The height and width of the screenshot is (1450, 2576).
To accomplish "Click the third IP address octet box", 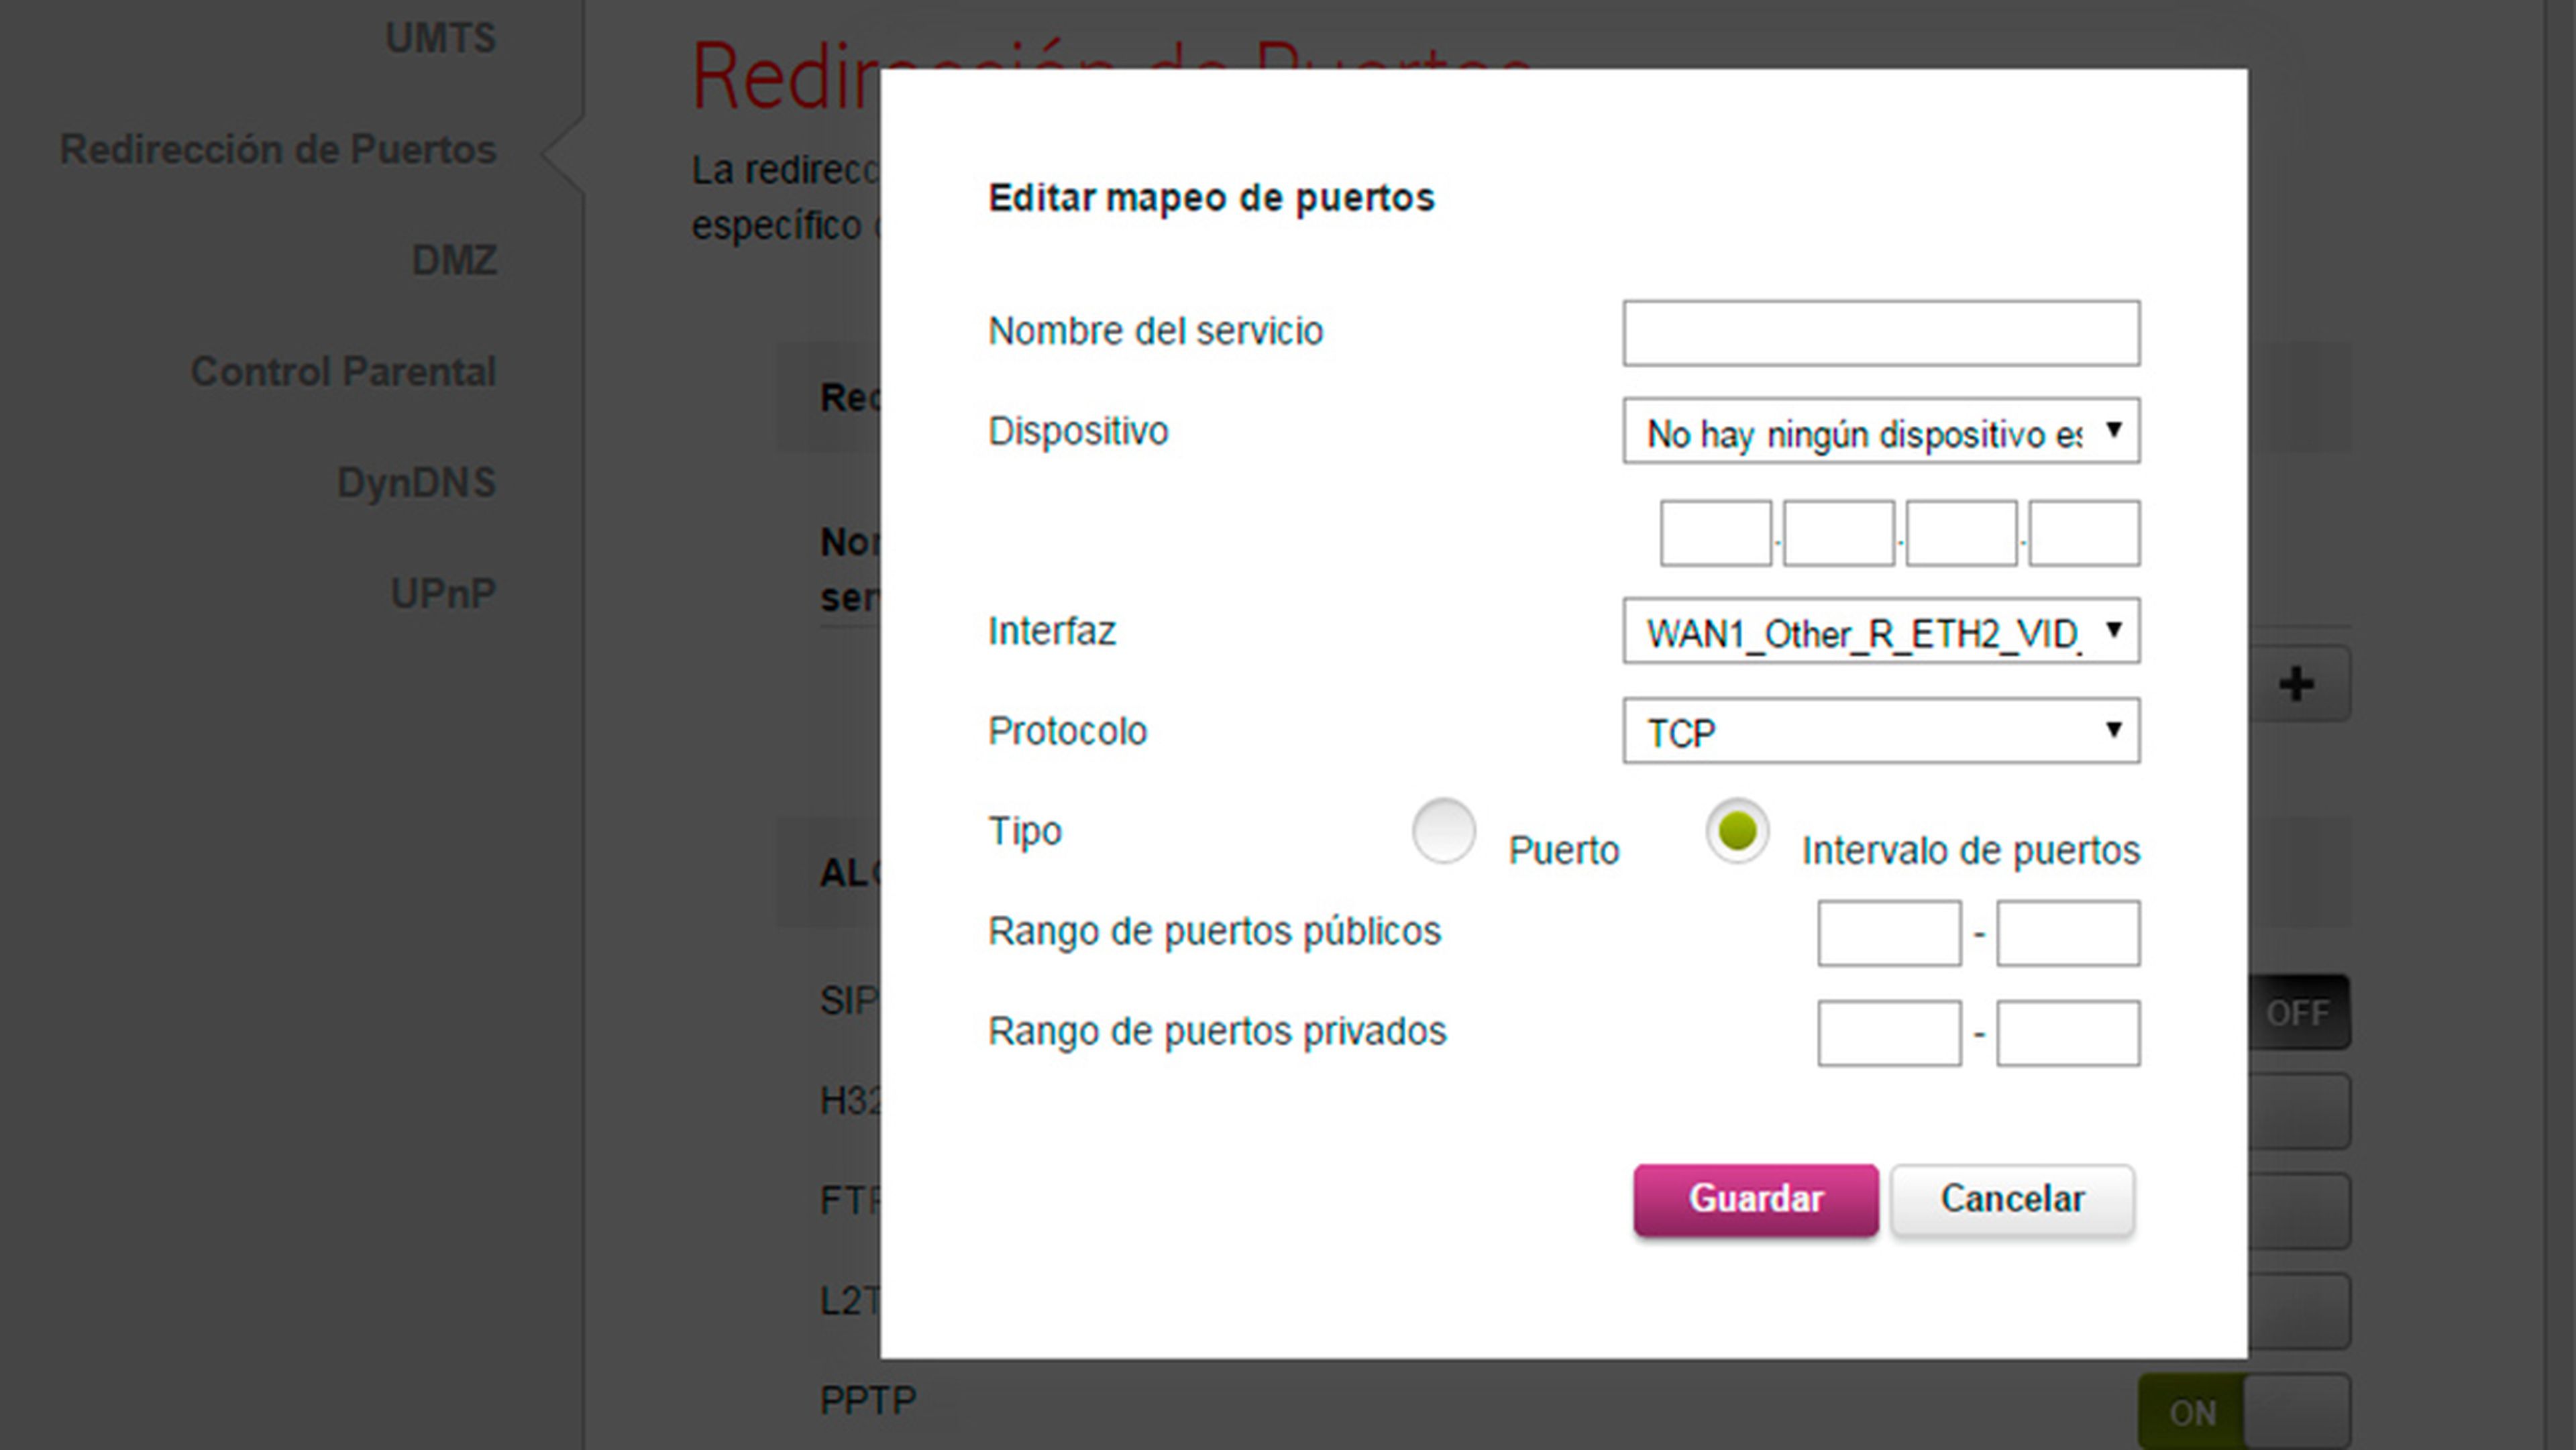I will (1962, 533).
